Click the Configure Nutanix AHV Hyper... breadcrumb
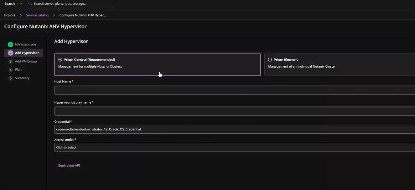This screenshot has width=415, height=190. click(x=83, y=15)
